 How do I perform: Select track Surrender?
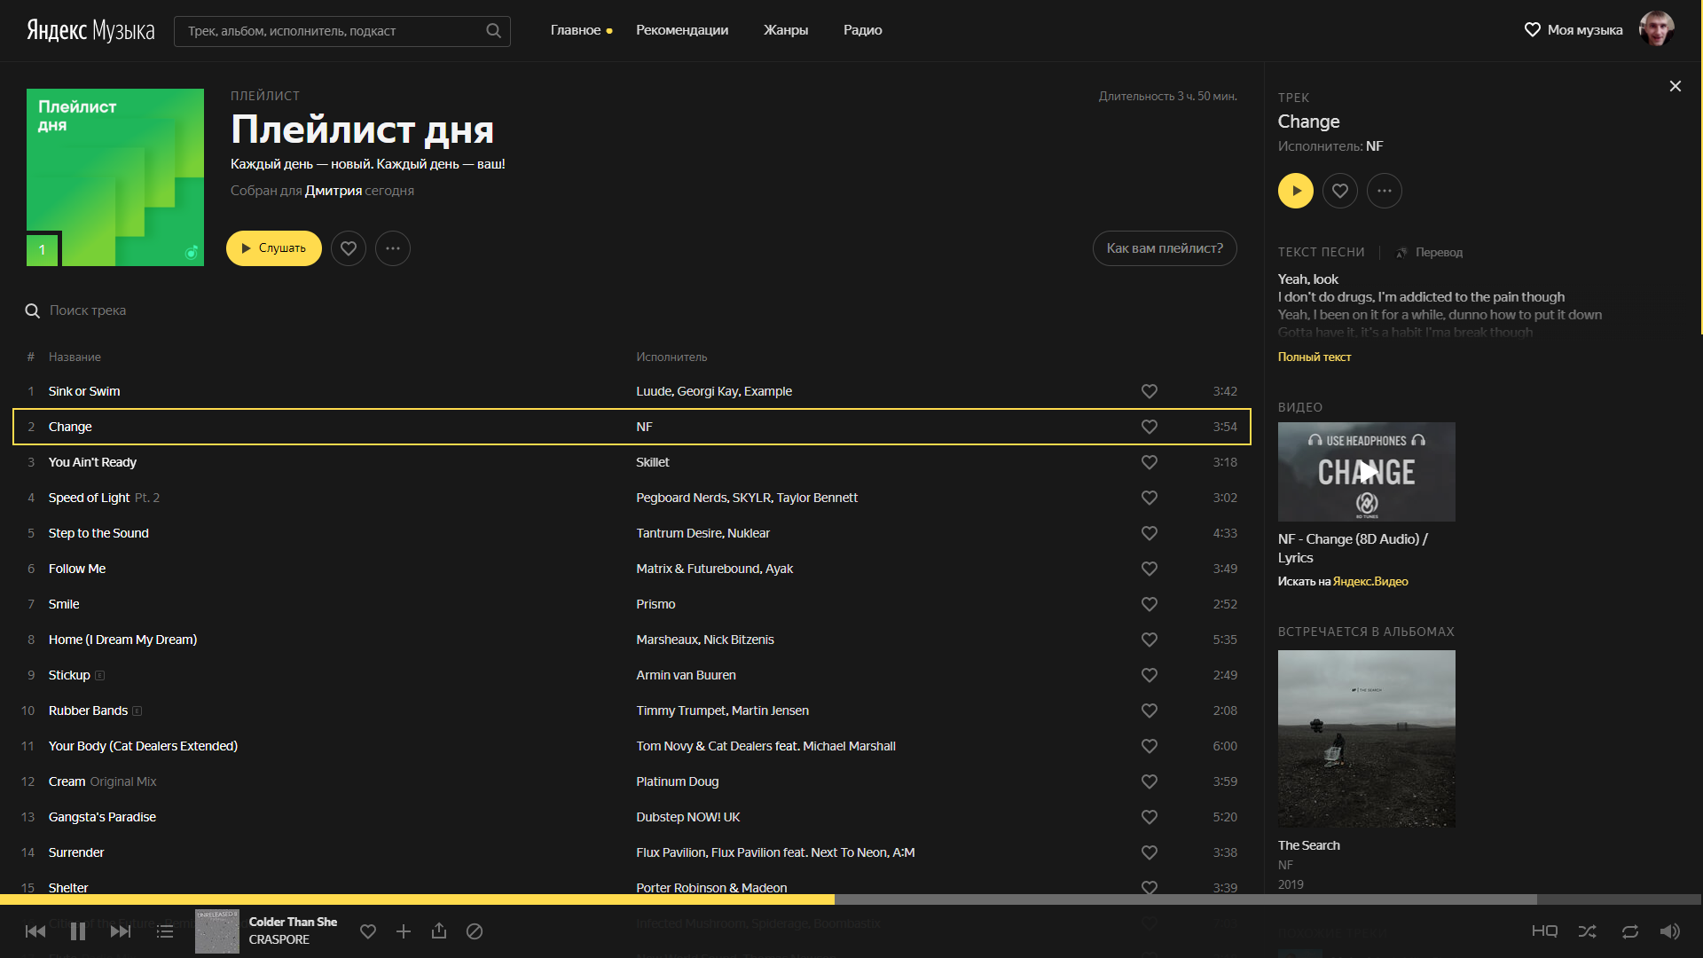point(76,852)
